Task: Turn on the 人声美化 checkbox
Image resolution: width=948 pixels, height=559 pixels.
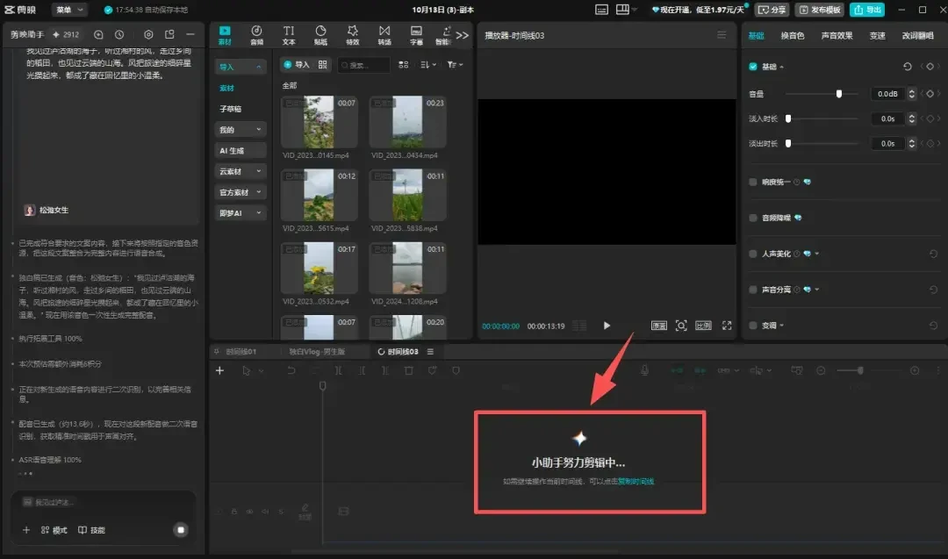Action: [753, 254]
